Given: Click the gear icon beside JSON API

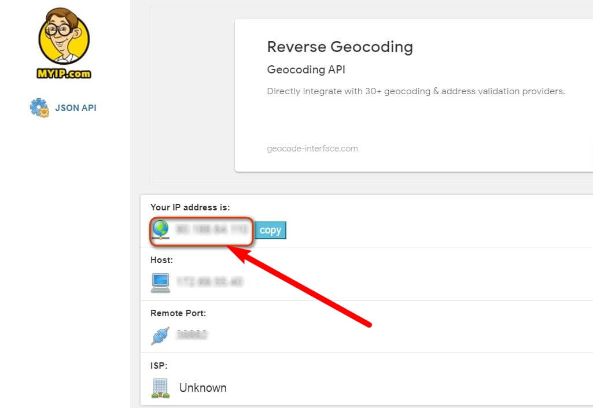Looking at the screenshot, I should [39, 108].
